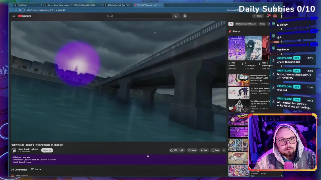
Task: Select The Eminence in Shadow filter chip
Action: 246,24
